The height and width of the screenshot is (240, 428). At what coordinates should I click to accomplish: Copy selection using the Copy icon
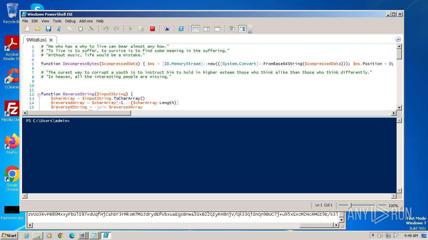70,29
